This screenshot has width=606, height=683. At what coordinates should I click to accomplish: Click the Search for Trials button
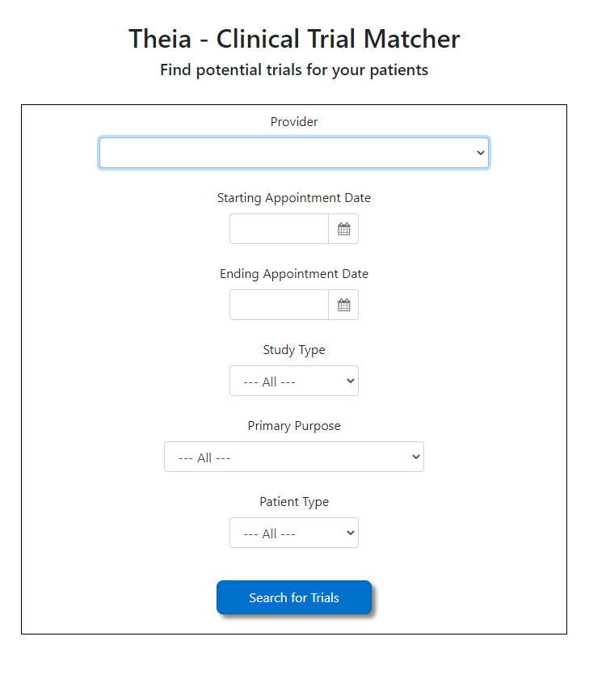[x=293, y=597]
